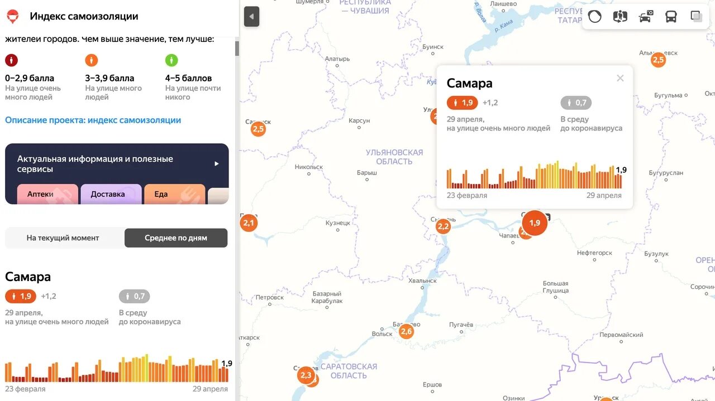Click the Петровск city label on map

coord(270,297)
